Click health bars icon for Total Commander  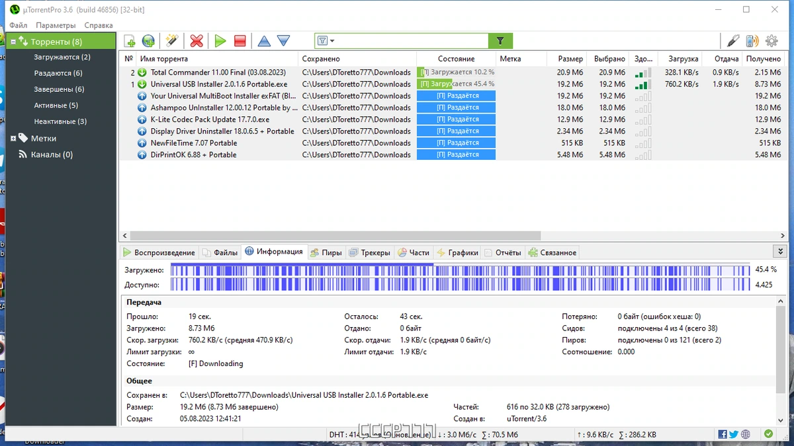tap(642, 72)
